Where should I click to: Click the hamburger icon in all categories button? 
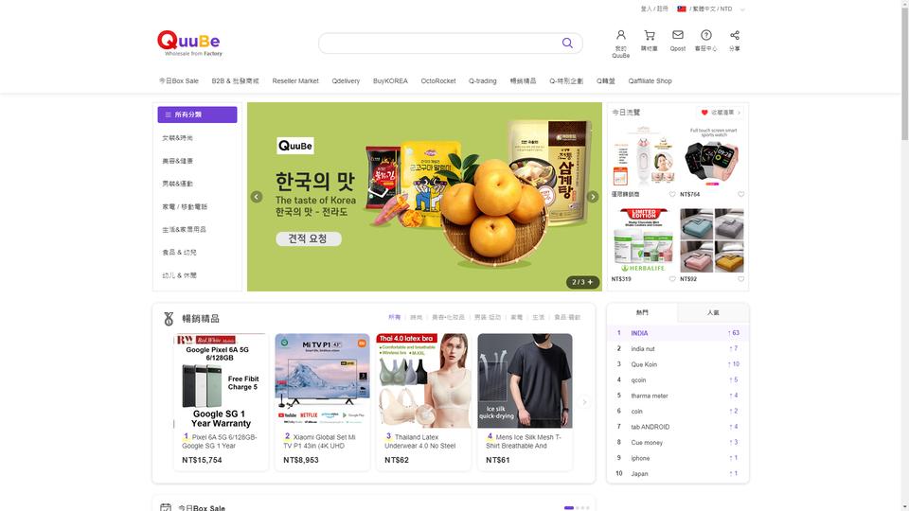pyautogui.click(x=169, y=115)
